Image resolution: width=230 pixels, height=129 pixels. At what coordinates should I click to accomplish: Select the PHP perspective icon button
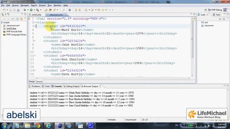pos(225,10)
